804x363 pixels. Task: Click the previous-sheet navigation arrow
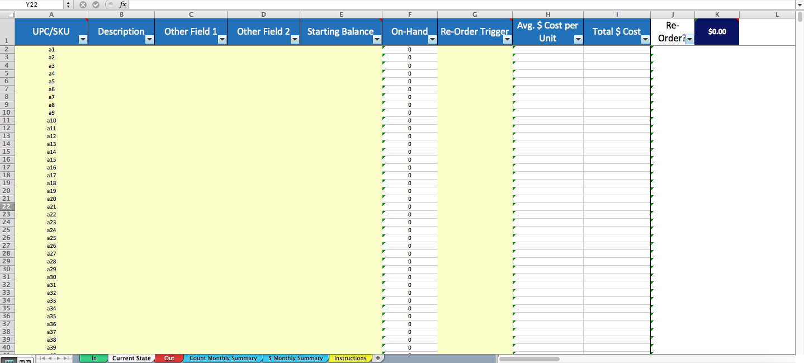pyautogui.click(x=50, y=359)
